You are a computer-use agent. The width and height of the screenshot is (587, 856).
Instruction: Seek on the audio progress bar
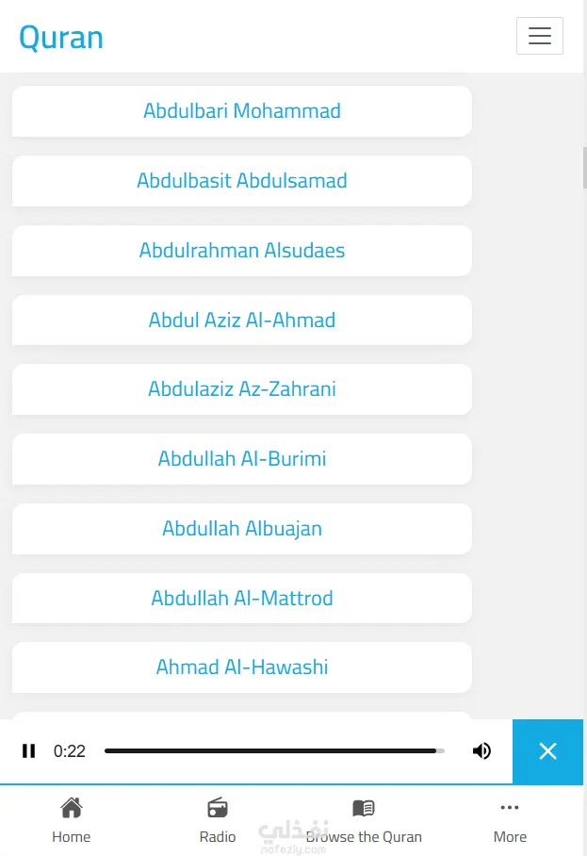[x=273, y=751]
